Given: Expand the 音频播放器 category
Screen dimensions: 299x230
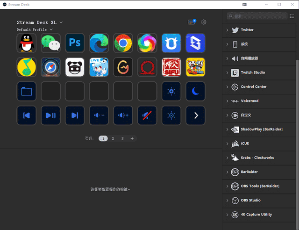Looking at the screenshot, I should (259, 58).
